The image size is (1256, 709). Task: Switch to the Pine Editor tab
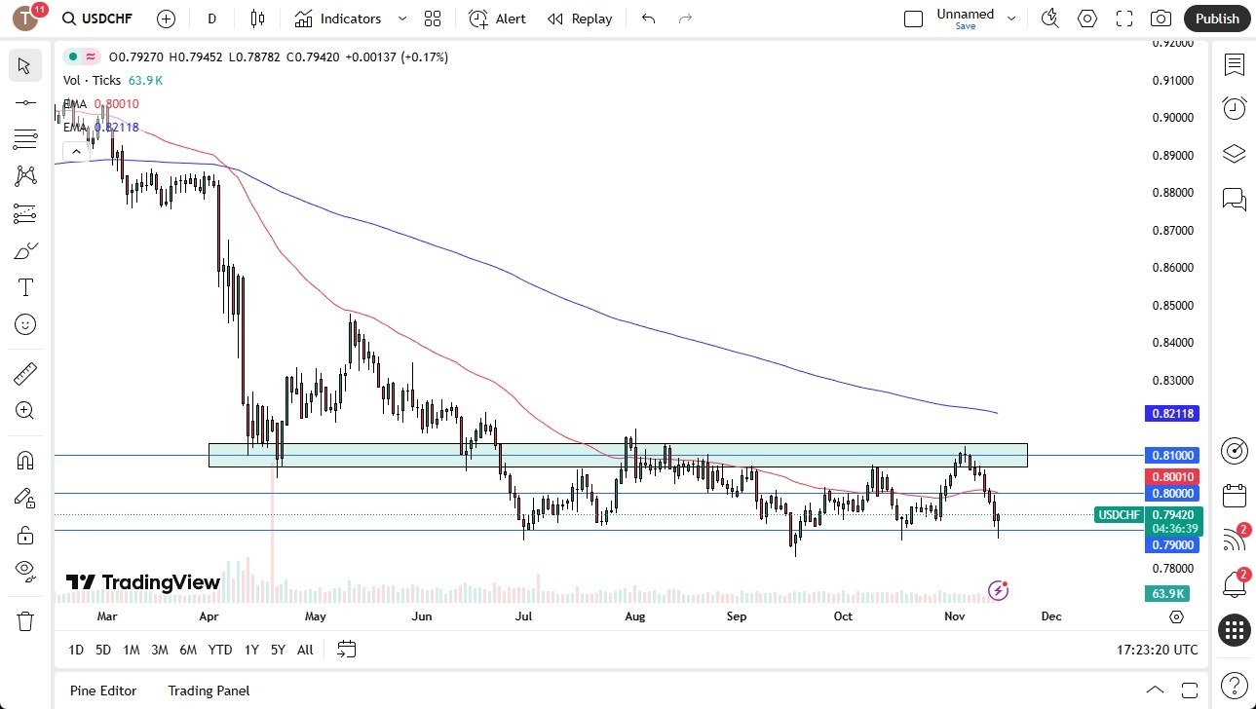pos(102,690)
